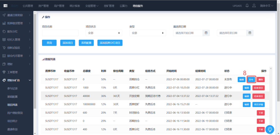Open calendar icon for start date
The width and height of the screenshot is (280, 135).
[206, 33]
